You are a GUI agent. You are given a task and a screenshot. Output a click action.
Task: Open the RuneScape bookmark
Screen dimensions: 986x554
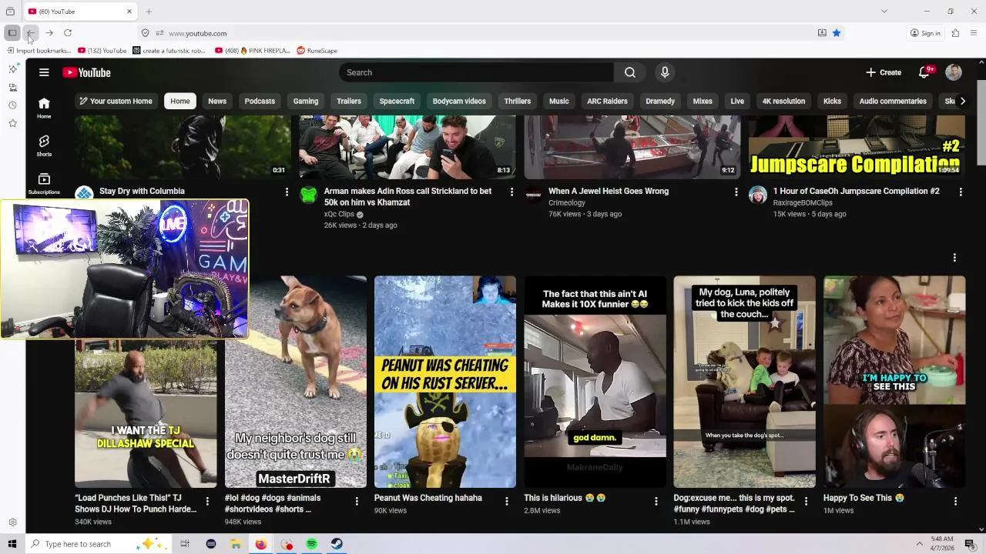317,51
